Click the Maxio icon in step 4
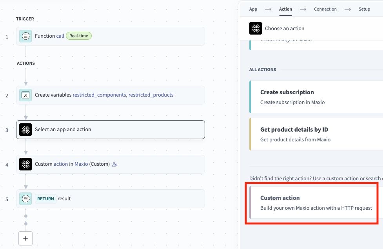 [x=25, y=164]
